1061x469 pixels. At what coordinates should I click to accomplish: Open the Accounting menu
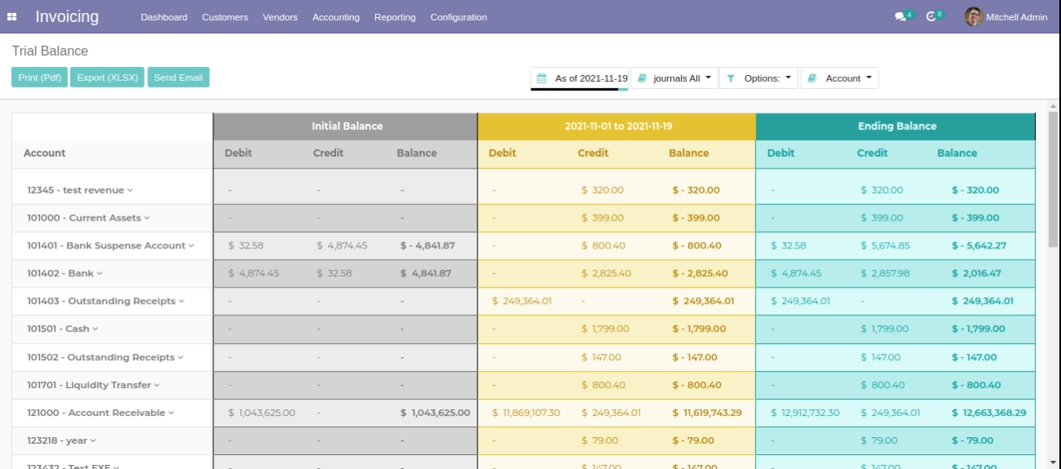tap(335, 17)
